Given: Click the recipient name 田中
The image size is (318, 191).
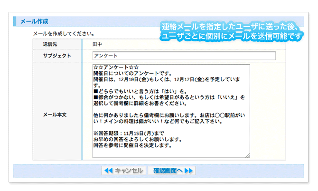Looking at the screenshot, I should pyautogui.click(x=97, y=44).
